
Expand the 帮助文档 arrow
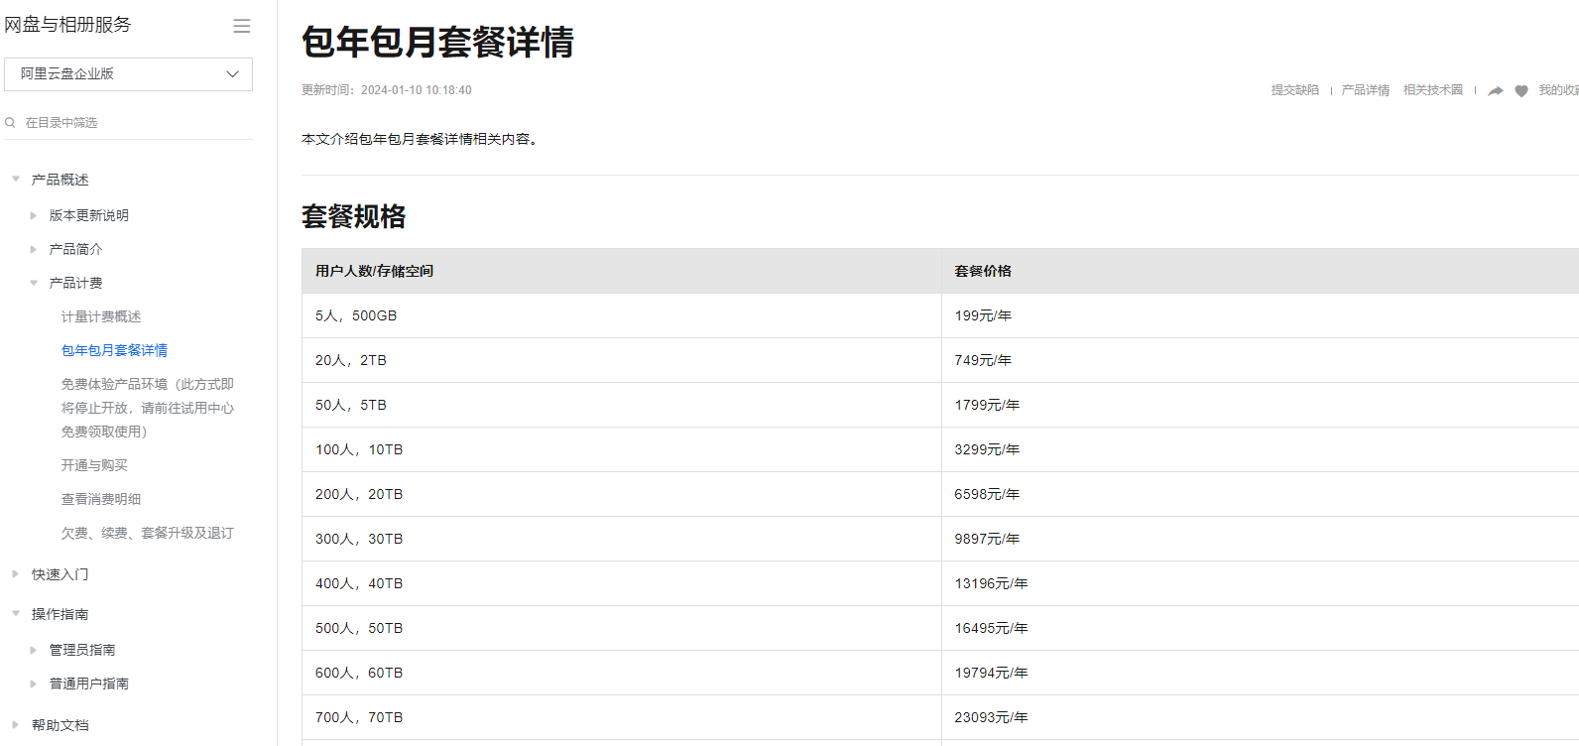click(x=16, y=725)
